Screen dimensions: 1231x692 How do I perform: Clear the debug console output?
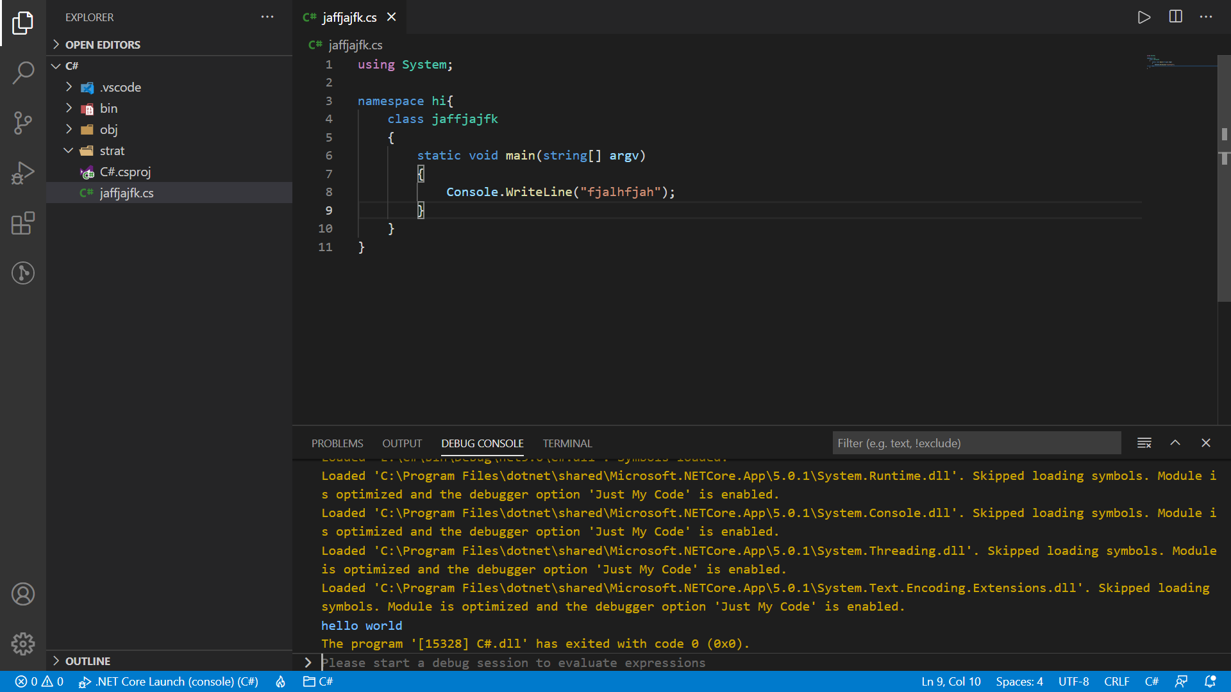click(1144, 443)
